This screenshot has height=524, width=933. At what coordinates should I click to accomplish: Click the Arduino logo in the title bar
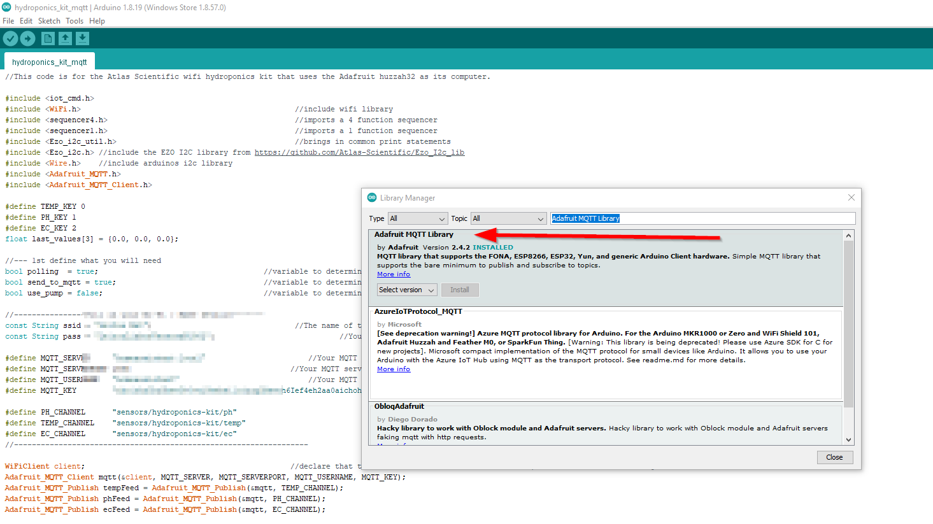coord(6,7)
